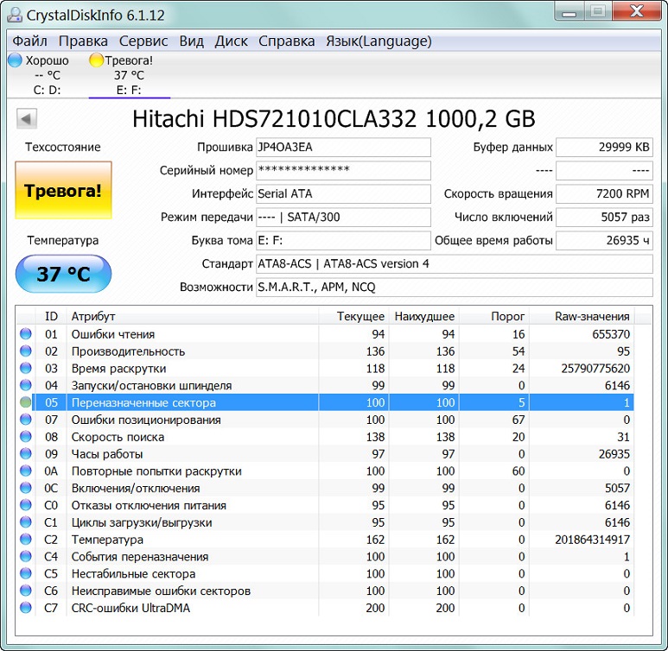The width and height of the screenshot is (668, 651).
Task: Click status dot for 08 Скорость поиска
Action: pos(26,436)
